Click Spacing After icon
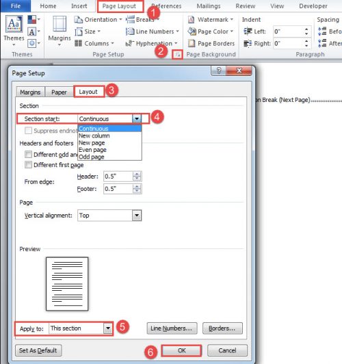The height and width of the screenshot is (364, 342). pos(322,43)
